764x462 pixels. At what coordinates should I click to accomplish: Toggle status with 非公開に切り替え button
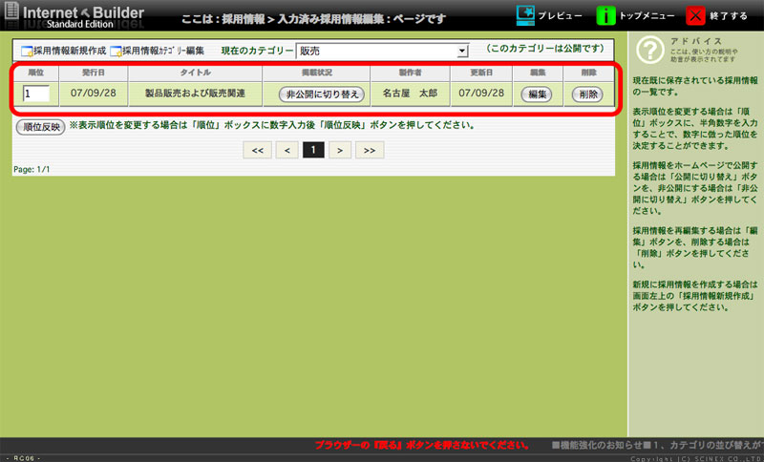click(x=321, y=94)
